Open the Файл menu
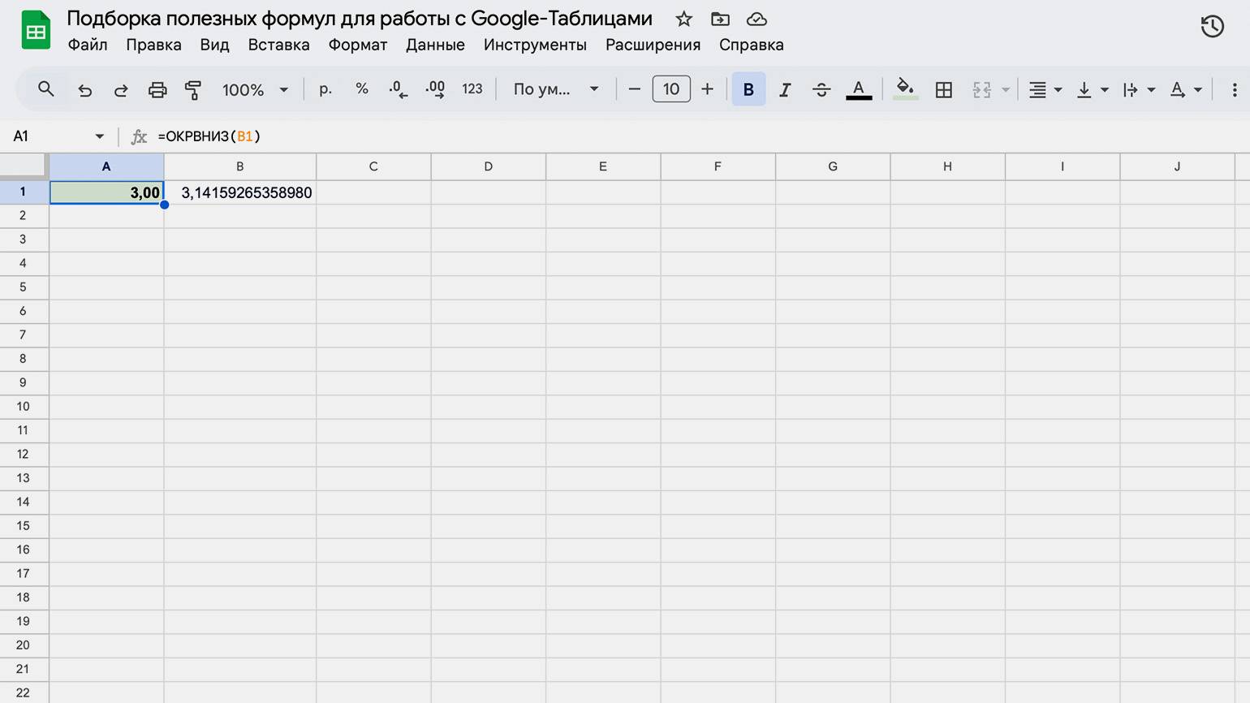 [x=88, y=45]
